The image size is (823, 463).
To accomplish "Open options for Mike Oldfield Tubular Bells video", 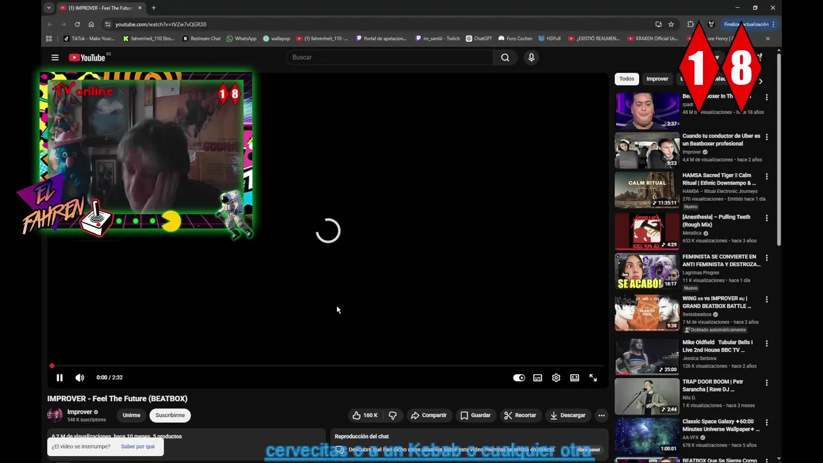I will click(766, 343).
